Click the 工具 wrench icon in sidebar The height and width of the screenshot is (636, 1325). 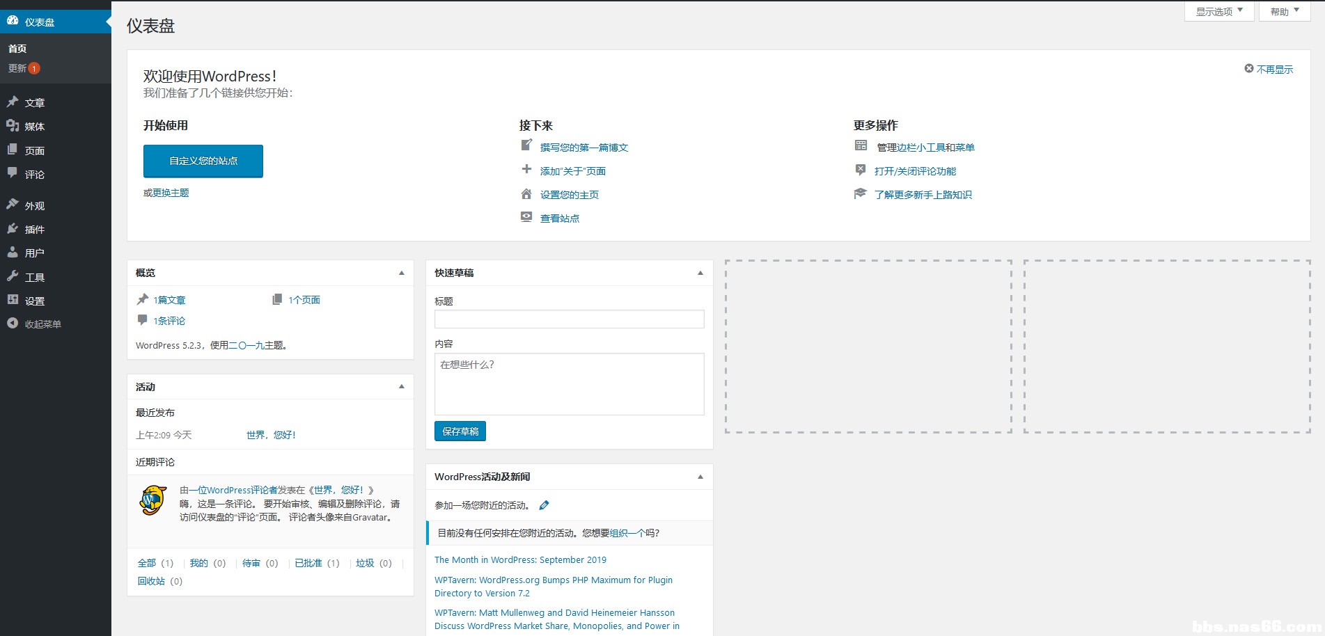(x=13, y=277)
